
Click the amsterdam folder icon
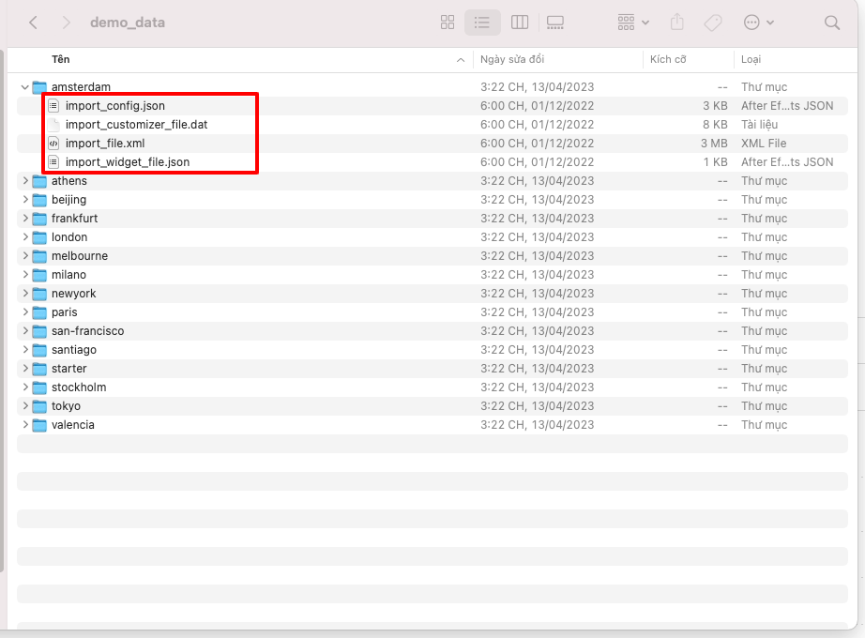[39, 87]
